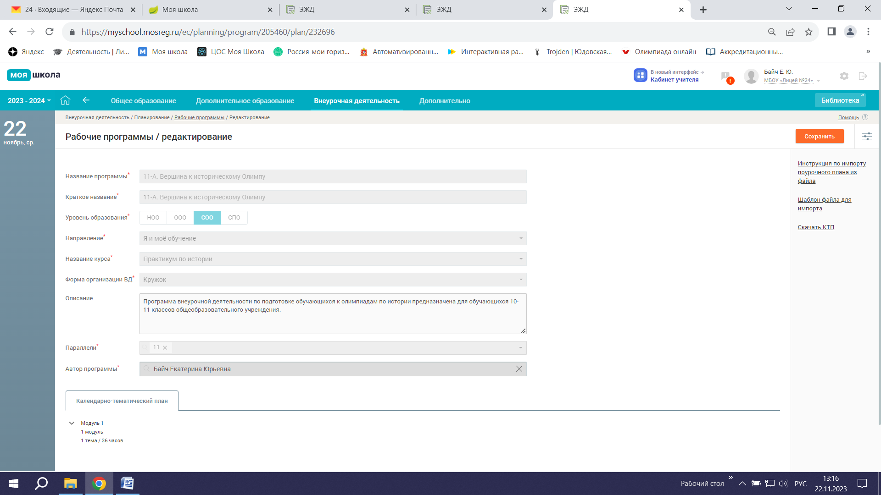Focus the Автор программы field

(x=333, y=369)
